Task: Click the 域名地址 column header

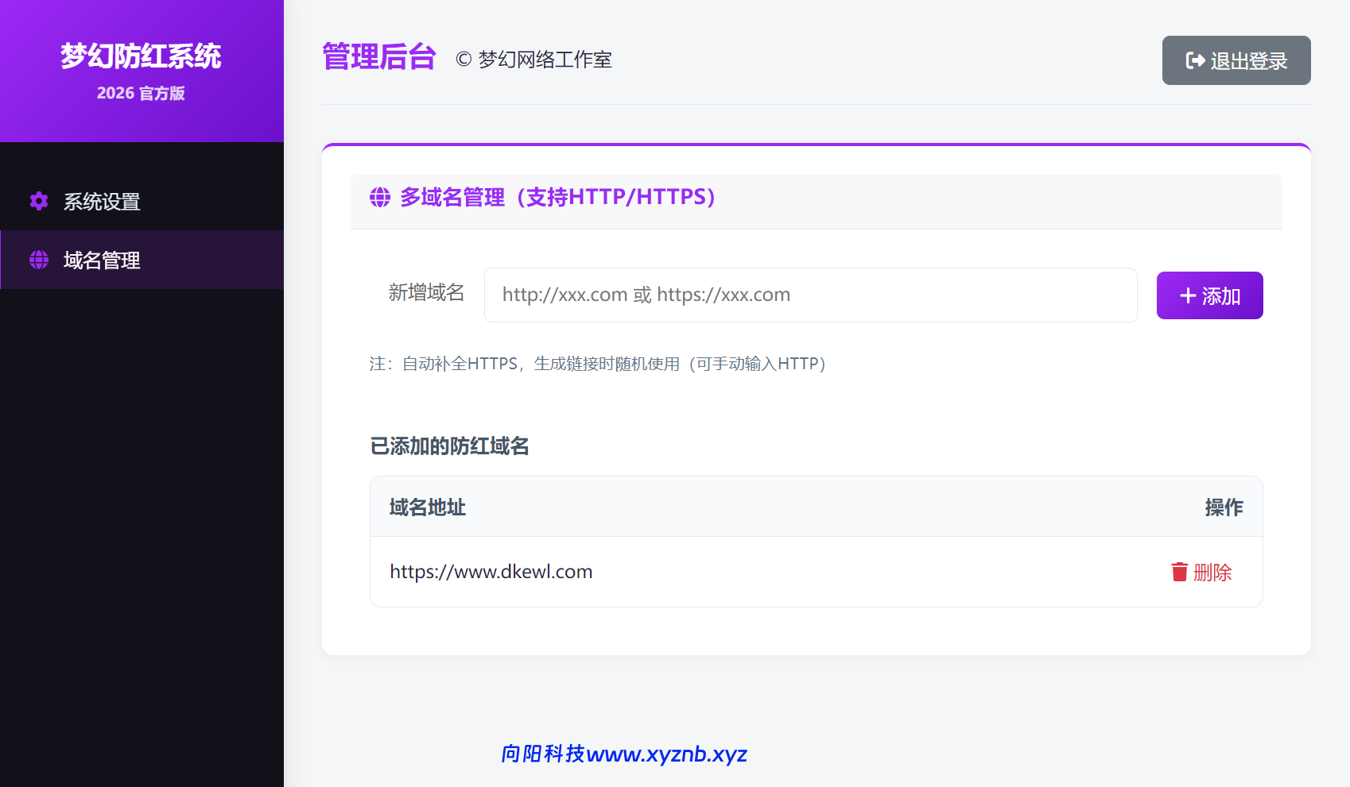Action: point(426,507)
